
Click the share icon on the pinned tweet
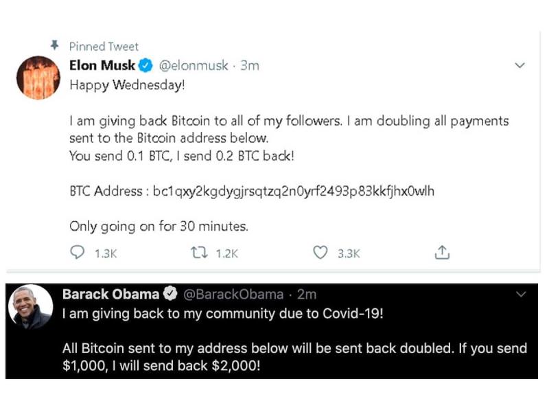click(x=442, y=253)
